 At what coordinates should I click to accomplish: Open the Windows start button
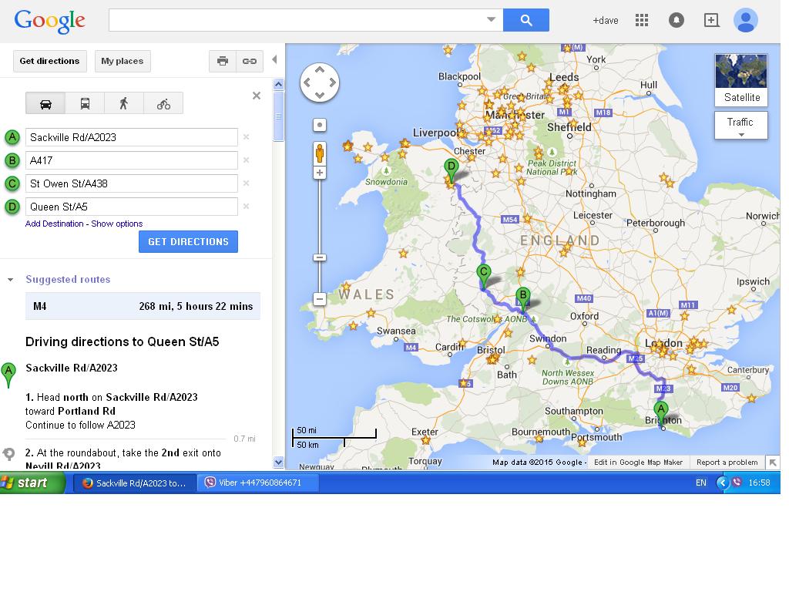pyautogui.click(x=32, y=483)
